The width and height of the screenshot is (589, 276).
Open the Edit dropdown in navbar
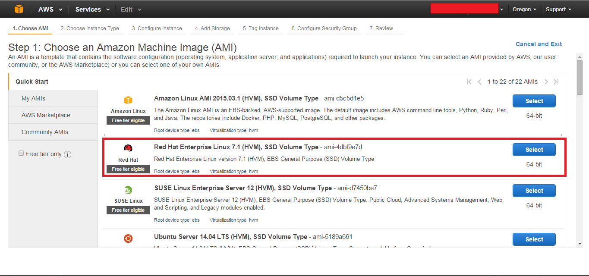(x=131, y=9)
